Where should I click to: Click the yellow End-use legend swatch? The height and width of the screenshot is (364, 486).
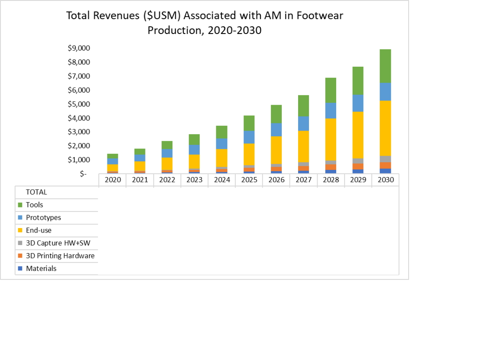click(20, 231)
